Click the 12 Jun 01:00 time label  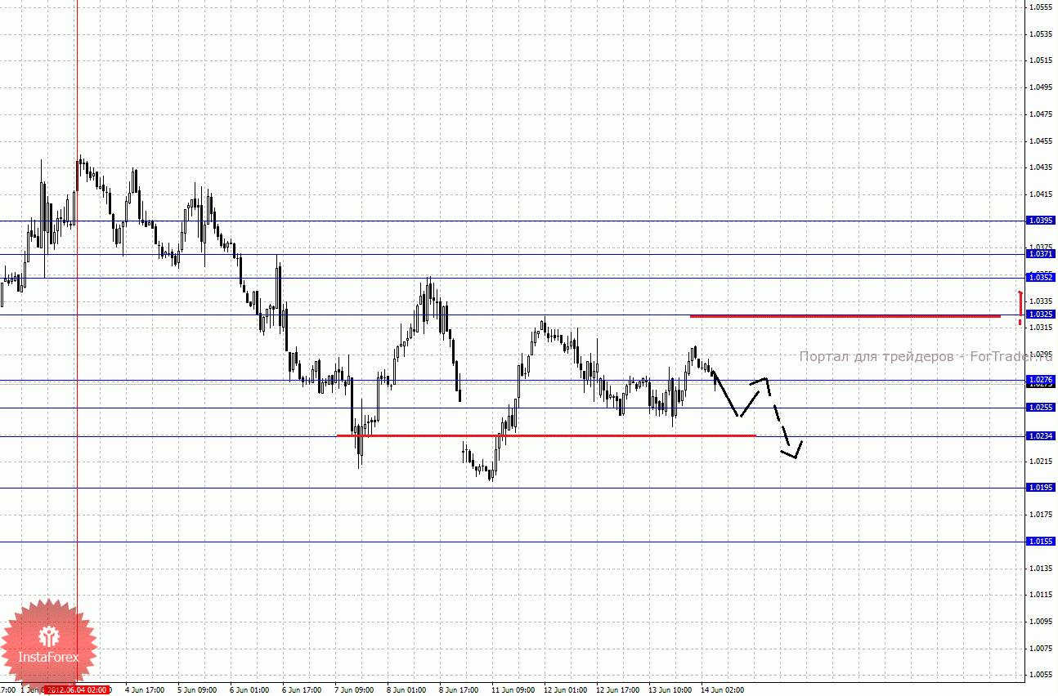pyautogui.click(x=564, y=690)
